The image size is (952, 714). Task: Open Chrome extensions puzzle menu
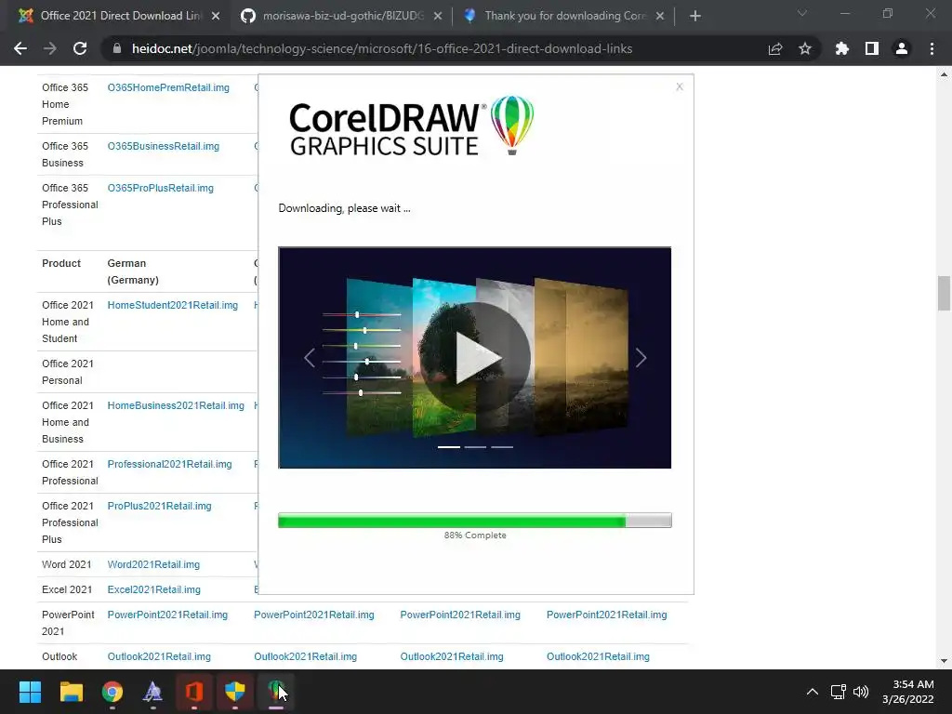[x=842, y=48]
